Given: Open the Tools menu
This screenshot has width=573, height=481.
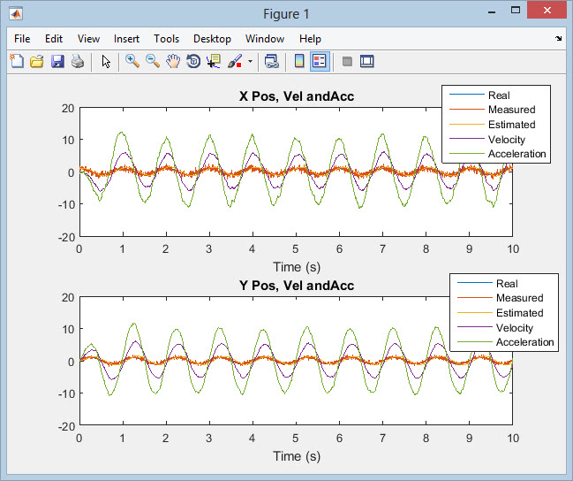Looking at the screenshot, I should coord(166,39).
